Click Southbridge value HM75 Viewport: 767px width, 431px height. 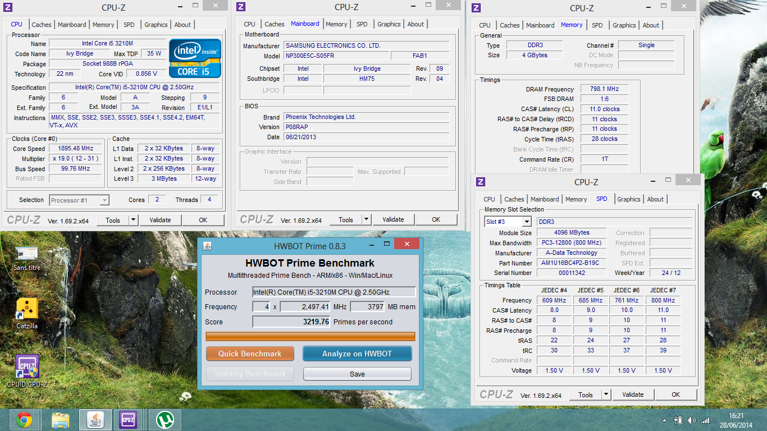click(x=367, y=79)
